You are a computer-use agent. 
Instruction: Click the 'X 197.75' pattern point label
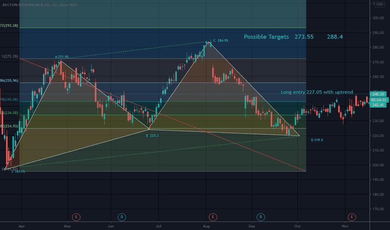[x=18, y=171]
